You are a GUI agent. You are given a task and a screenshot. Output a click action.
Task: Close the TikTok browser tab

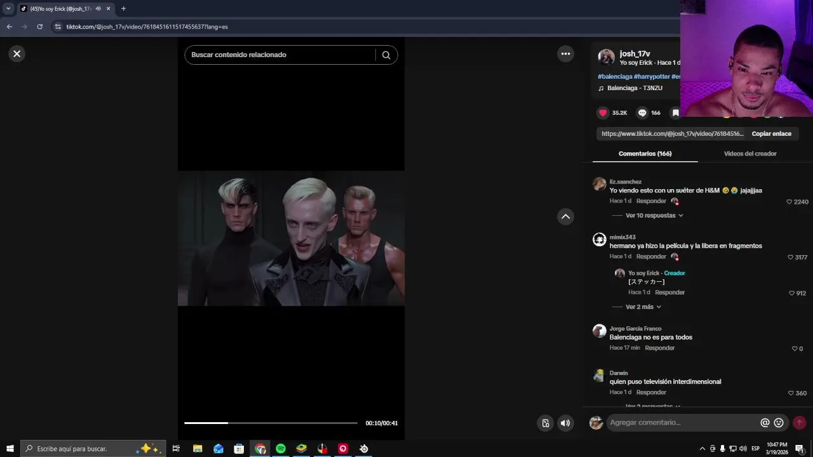[108, 9]
